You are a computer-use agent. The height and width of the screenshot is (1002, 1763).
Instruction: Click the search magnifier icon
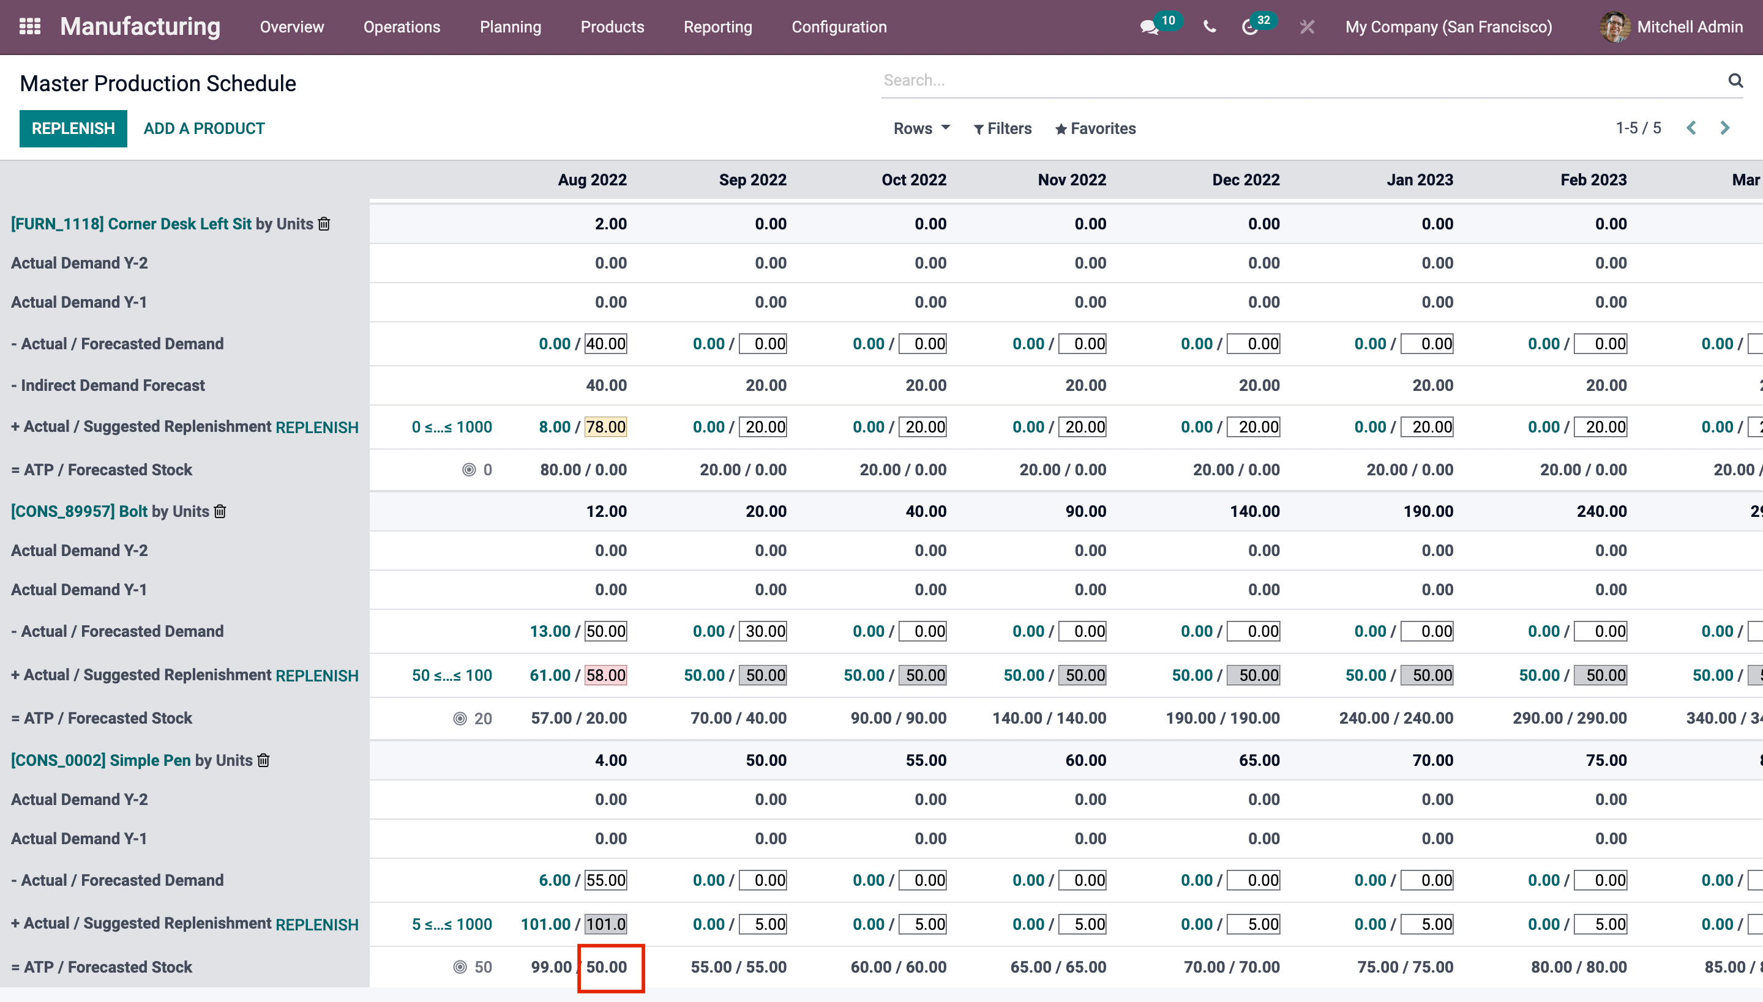pyautogui.click(x=1735, y=81)
